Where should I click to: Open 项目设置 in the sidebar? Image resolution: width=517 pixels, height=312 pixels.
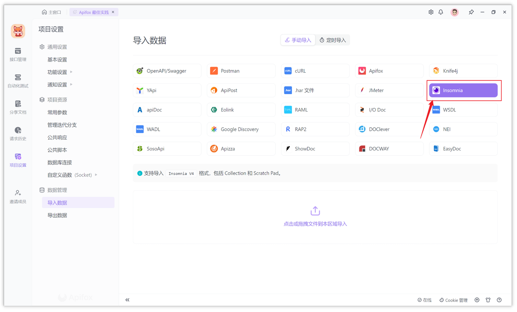pos(18,160)
